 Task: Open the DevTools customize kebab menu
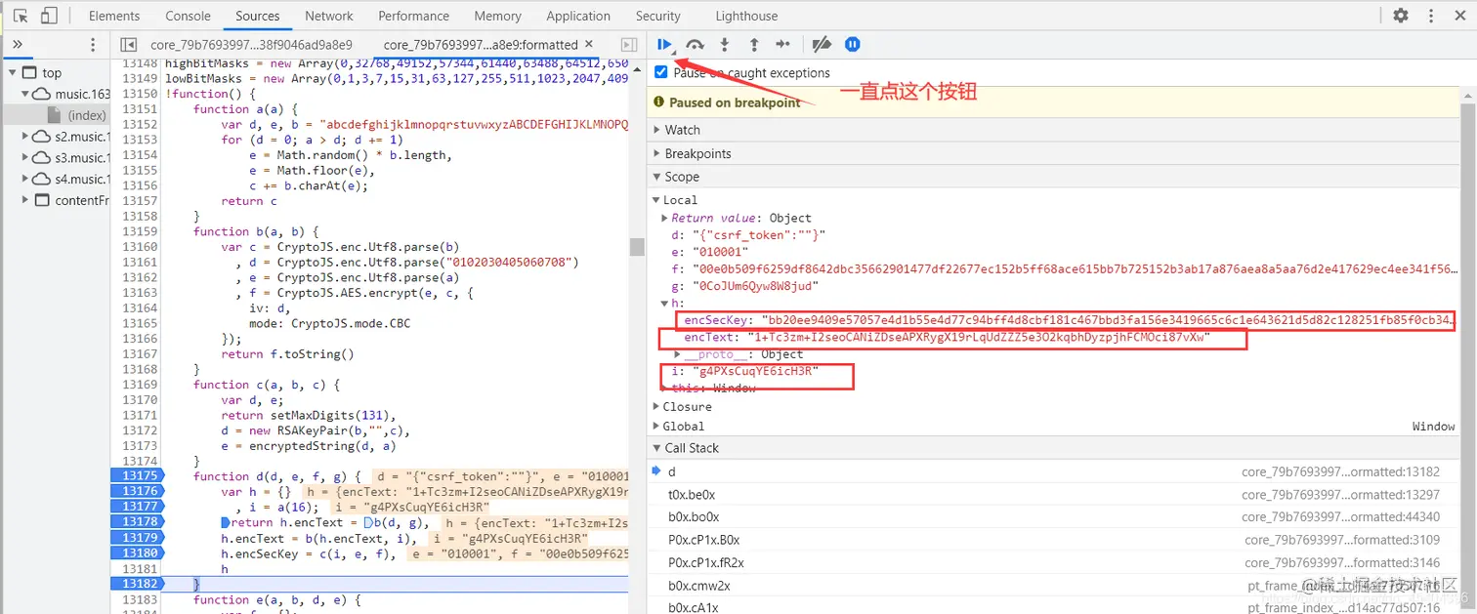(x=1432, y=16)
